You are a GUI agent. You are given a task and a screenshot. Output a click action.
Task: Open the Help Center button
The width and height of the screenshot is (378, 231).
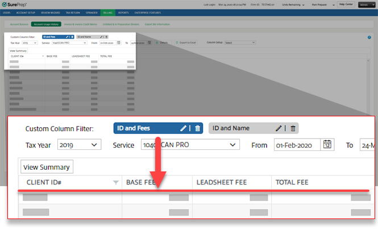pyautogui.click(x=346, y=5)
